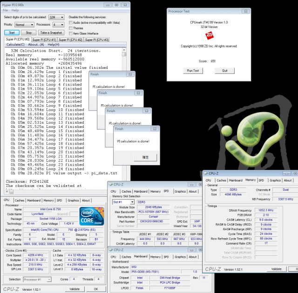
Task: Click the Name field 'Intel Core i5 750'
Action: [x=51, y=209]
